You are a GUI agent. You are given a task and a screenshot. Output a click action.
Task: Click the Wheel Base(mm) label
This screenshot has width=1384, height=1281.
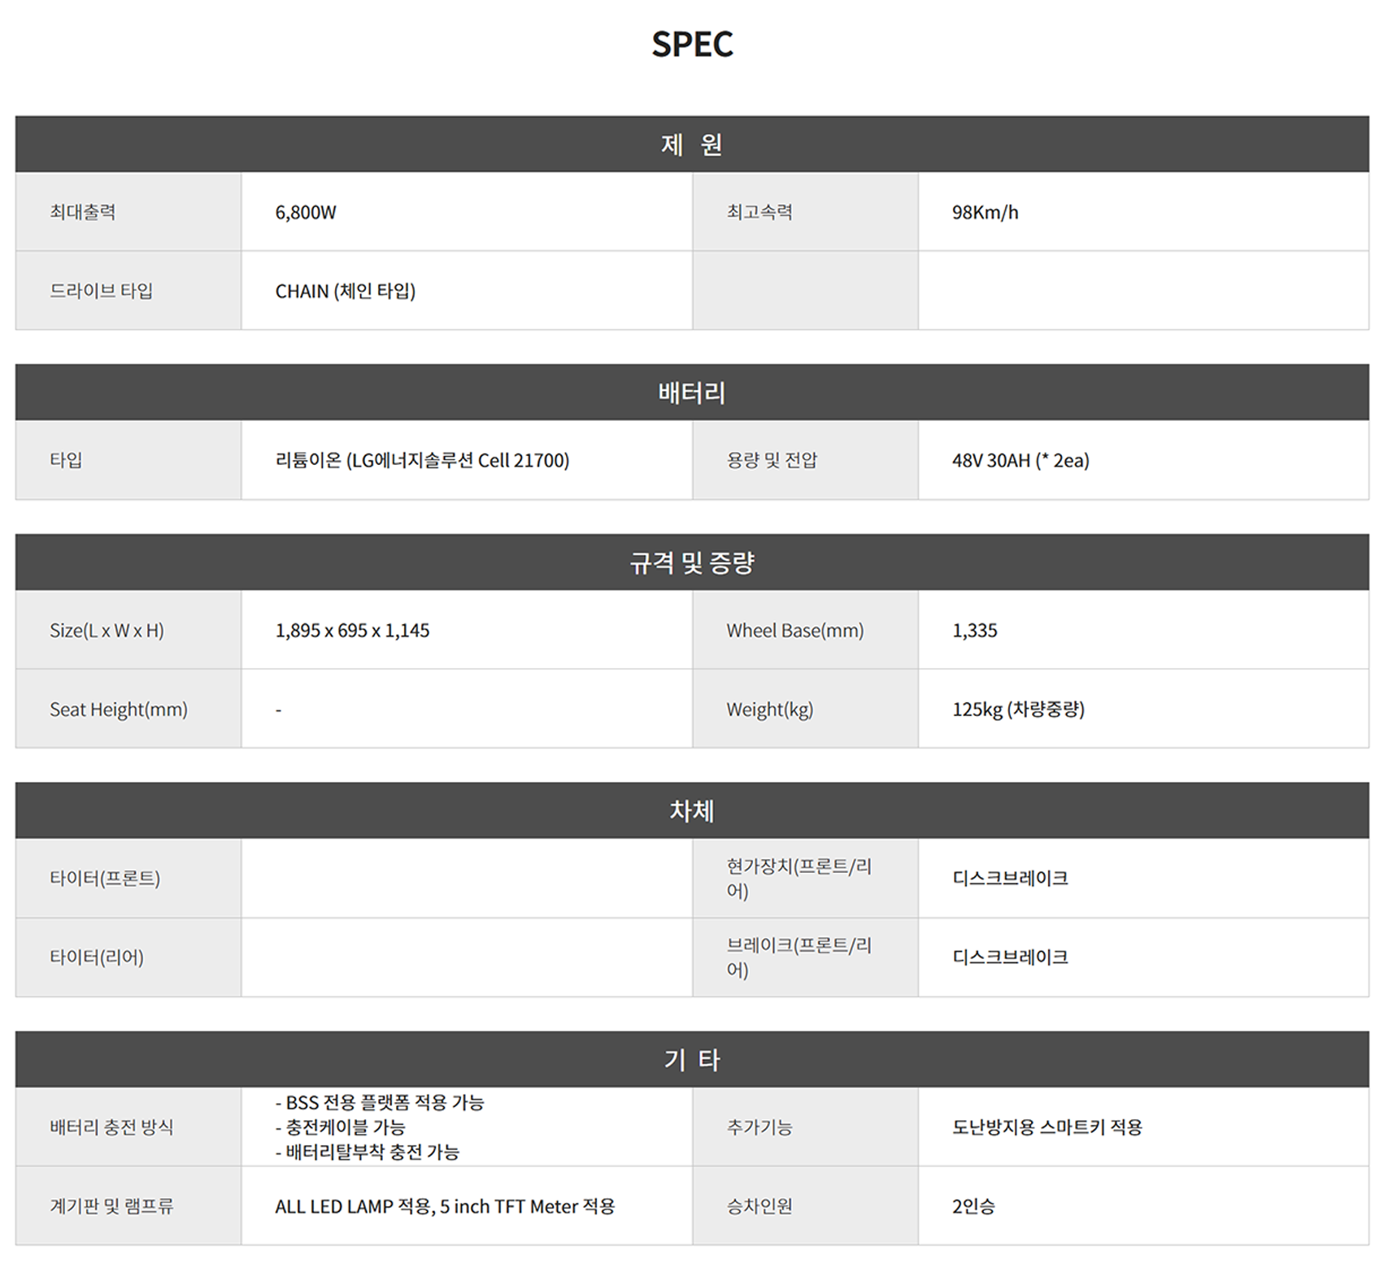794,630
